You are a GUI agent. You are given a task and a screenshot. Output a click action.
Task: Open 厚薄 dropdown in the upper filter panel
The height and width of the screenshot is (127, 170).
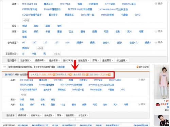coord(96,61)
